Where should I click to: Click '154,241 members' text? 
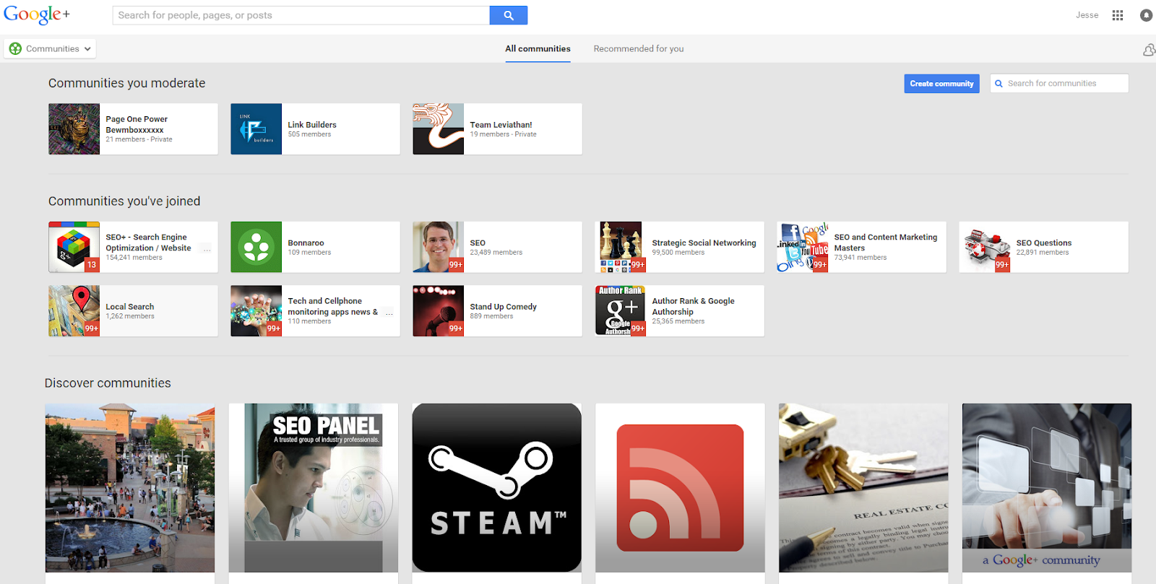(x=134, y=258)
